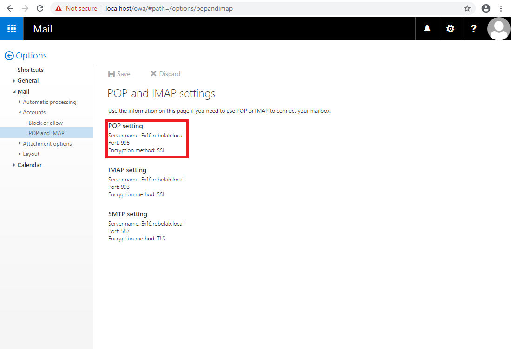Reload the page with the refresh icon

coord(39,8)
